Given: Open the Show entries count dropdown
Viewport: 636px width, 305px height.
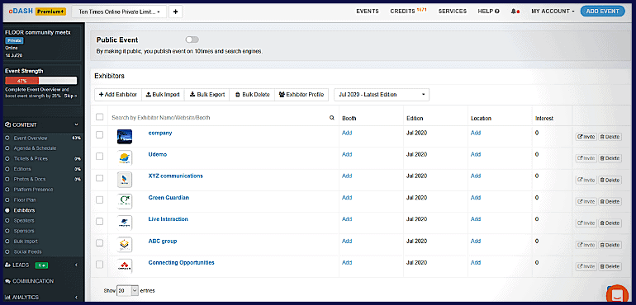Looking at the screenshot, I should coord(128,290).
